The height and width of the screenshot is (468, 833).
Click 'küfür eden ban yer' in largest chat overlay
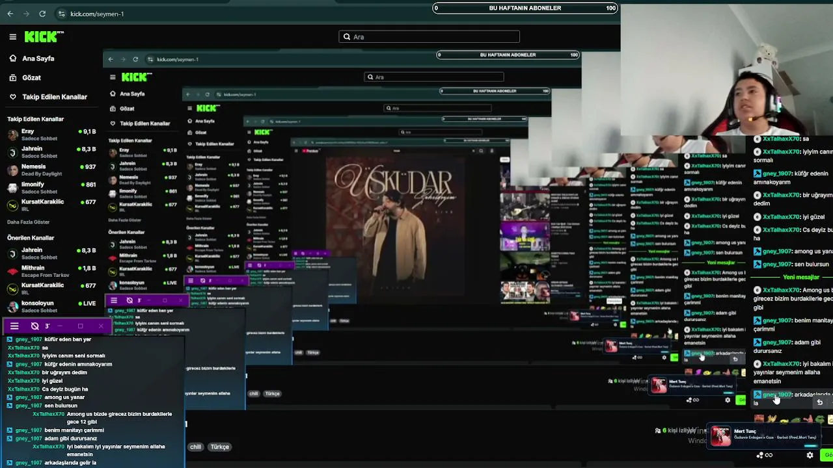point(68,339)
